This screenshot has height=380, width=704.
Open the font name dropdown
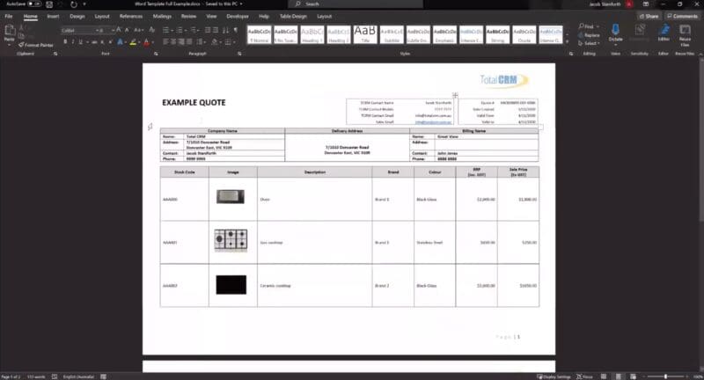click(x=77, y=30)
